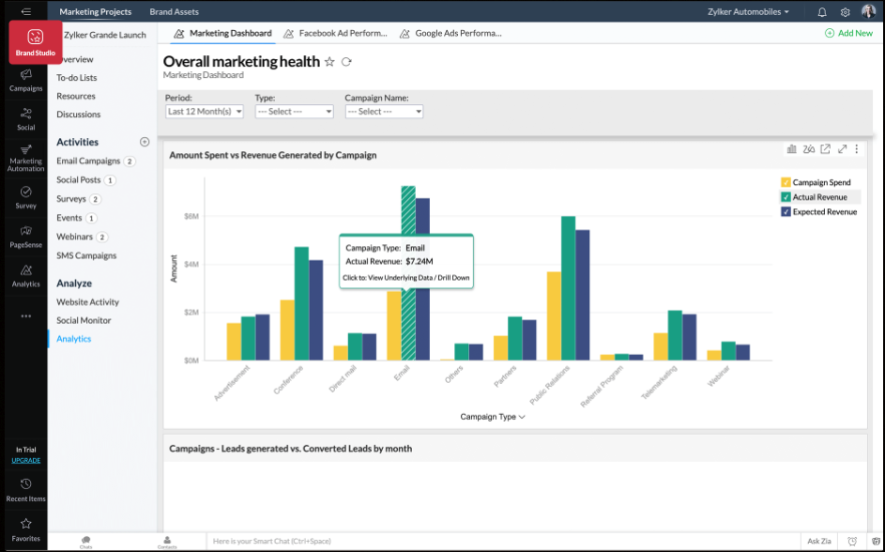Viewport: 885px width, 552px height.
Task: Open the user profile avatar
Action: coord(868,11)
